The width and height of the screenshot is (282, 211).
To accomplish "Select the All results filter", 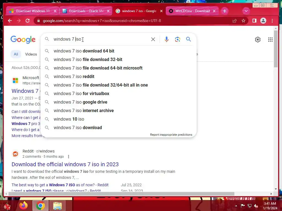I will coord(16,54).
